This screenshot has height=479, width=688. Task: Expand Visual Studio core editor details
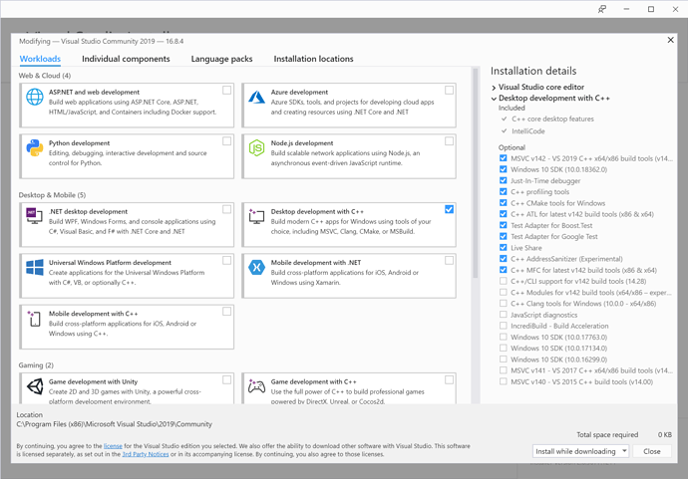tap(494, 88)
